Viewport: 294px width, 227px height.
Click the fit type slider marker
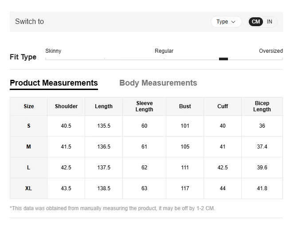(x=223, y=59)
